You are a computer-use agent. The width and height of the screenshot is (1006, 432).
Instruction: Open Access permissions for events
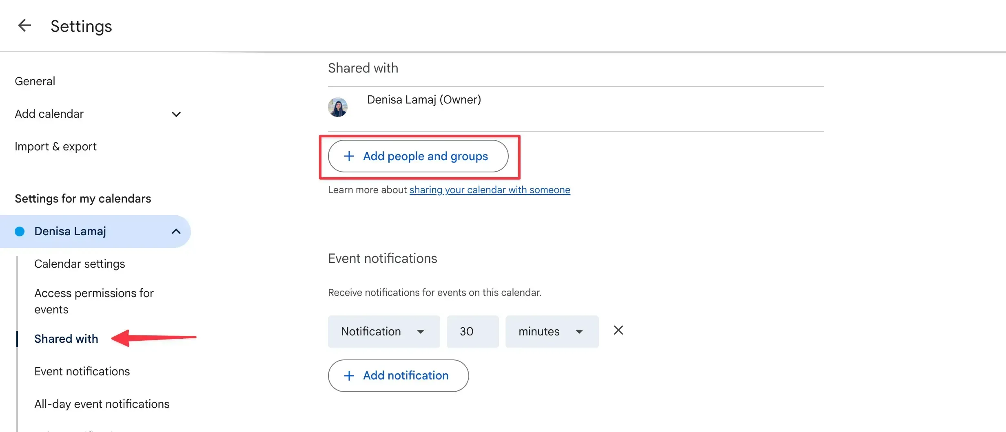click(x=94, y=301)
